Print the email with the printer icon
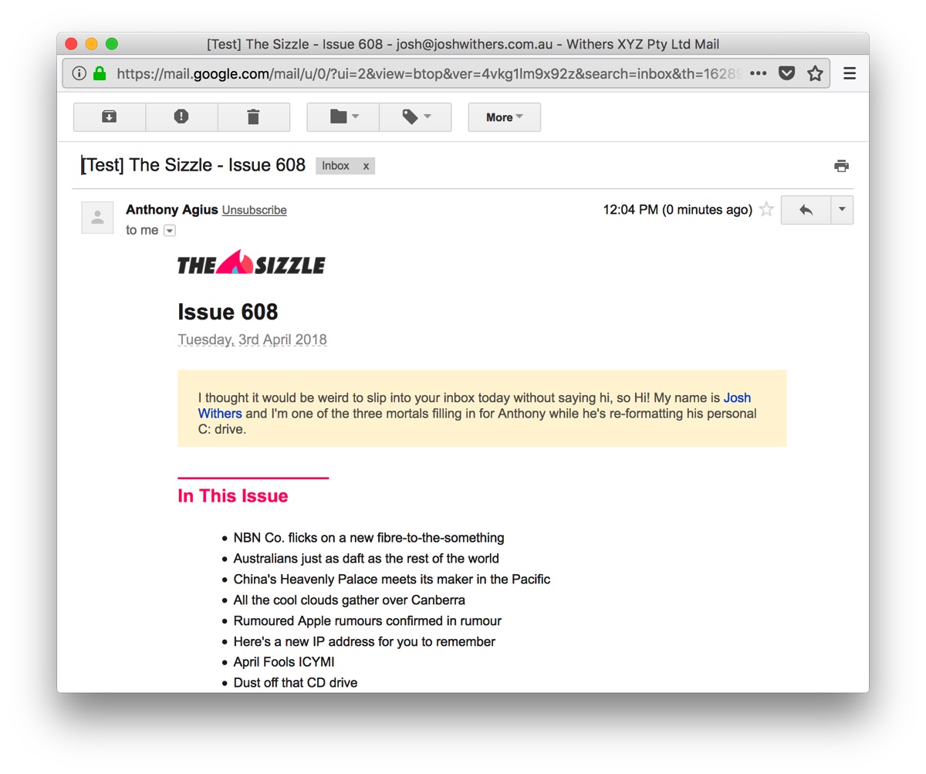Screen dimensions: 926x774 841,166
